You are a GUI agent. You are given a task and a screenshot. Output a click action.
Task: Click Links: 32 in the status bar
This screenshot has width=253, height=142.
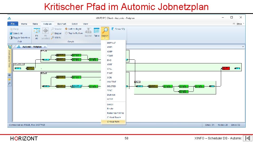pos(235,125)
